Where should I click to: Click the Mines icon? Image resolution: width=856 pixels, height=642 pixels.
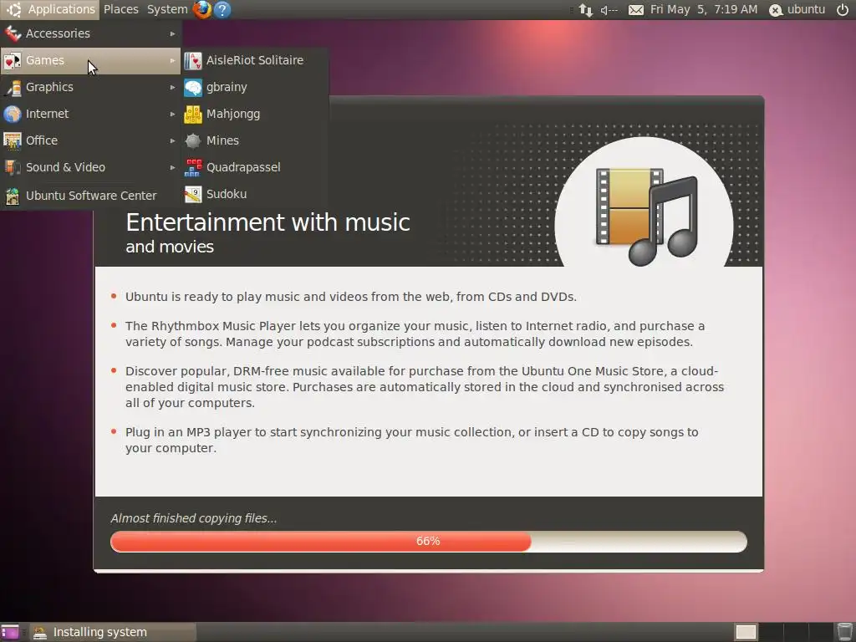193,140
